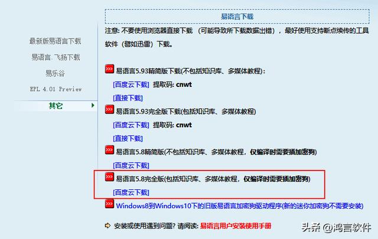Screen dimensions: 378x239
Task: Click red icon beside Windows8到Windows10 driver link
Action: (x=109, y=205)
